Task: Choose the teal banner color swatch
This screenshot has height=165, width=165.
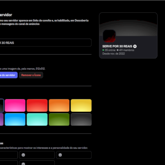Action: 37,119
